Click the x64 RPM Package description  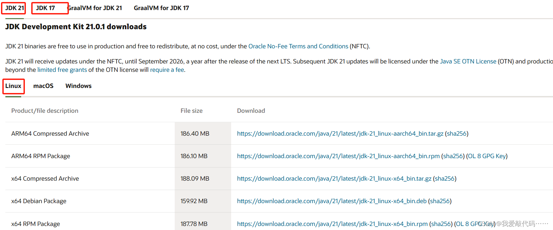(36, 224)
